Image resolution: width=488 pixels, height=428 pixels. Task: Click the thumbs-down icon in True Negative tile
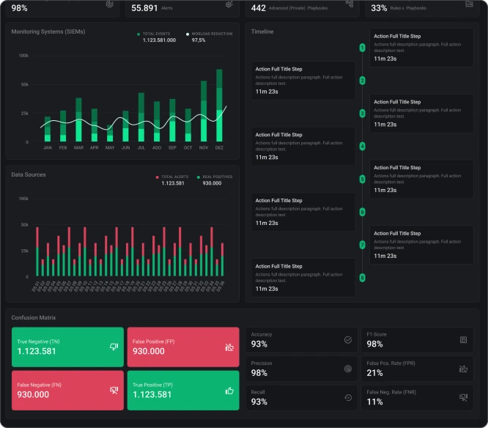(x=114, y=347)
